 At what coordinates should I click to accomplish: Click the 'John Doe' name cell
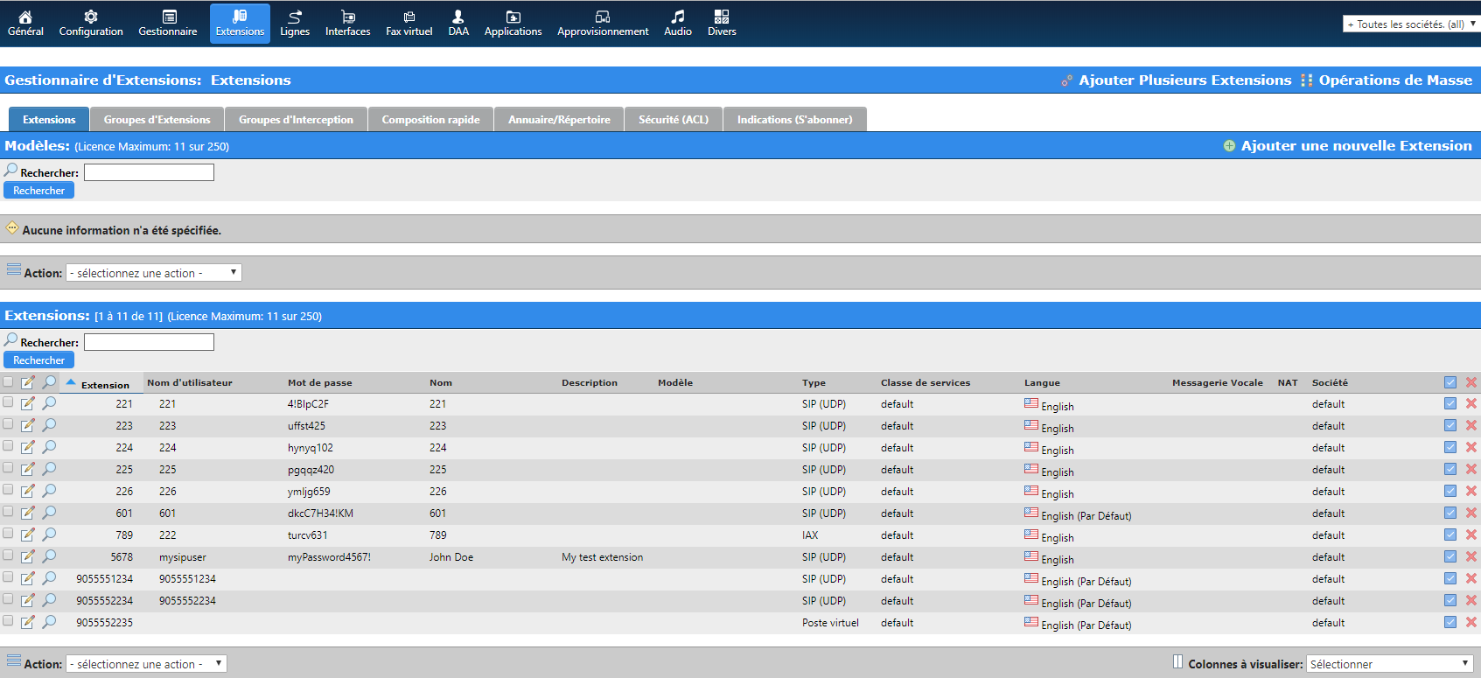(451, 557)
